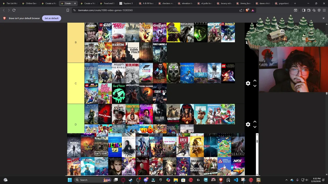Select the Cities Skylines cover
Screen dimensions: 328x184
point(201,73)
